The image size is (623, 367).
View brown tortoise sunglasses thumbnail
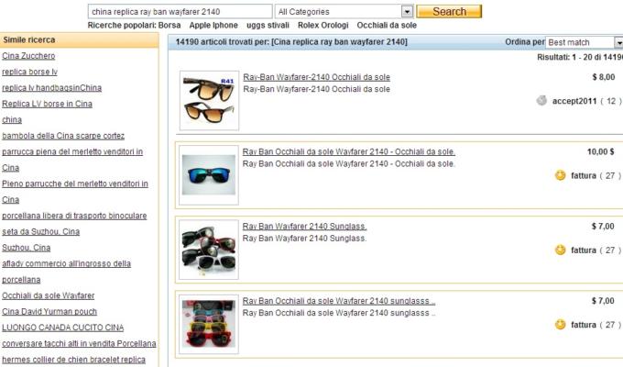point(209,100)
